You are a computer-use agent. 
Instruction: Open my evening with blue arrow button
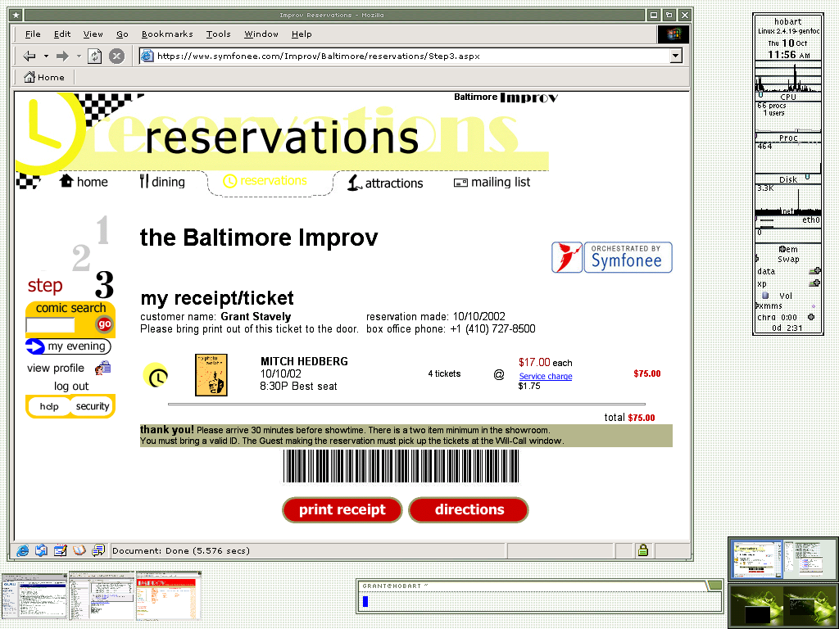coord(68,346)
